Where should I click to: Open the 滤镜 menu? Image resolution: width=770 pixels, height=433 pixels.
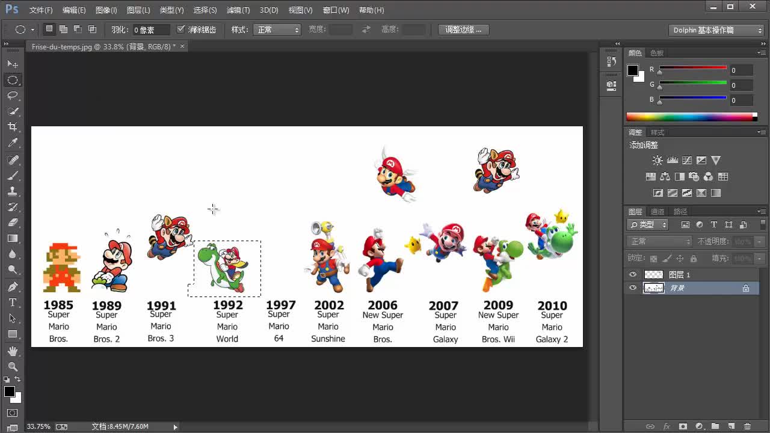point(238,10)
